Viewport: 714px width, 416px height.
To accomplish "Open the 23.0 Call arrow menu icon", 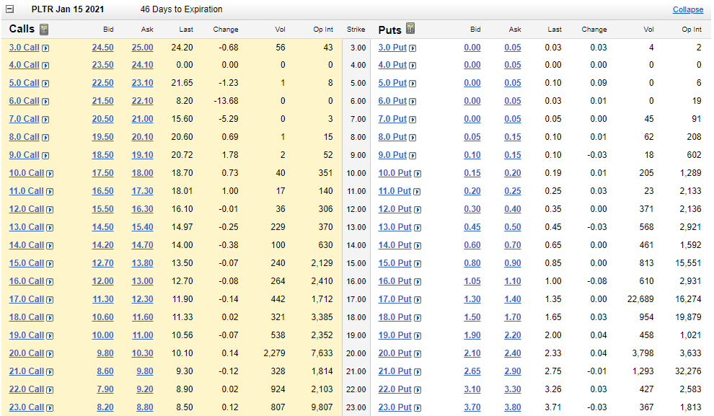I will pos(50,408).
